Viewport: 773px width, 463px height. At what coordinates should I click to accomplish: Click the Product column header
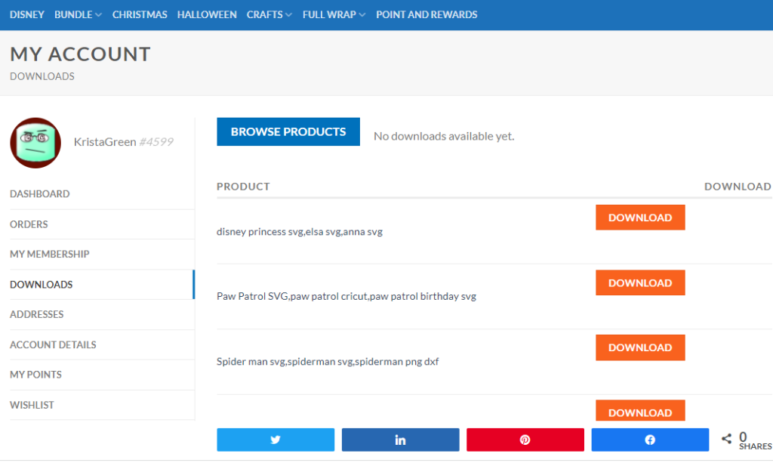pos(244,187)
